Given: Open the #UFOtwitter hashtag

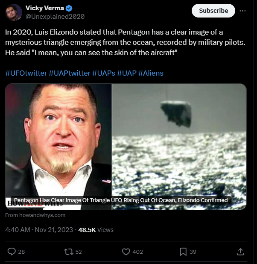Looking at the screenshot, I should point(26,73).
